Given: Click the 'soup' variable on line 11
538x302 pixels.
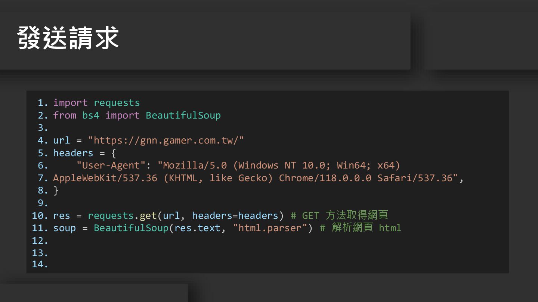Looking at the screenshot, I should [64, 228].
